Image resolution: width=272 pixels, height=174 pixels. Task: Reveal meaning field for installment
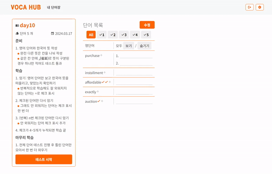[134, 73]
